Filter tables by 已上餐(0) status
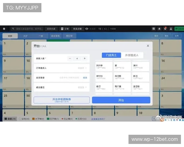 (67, 119)
